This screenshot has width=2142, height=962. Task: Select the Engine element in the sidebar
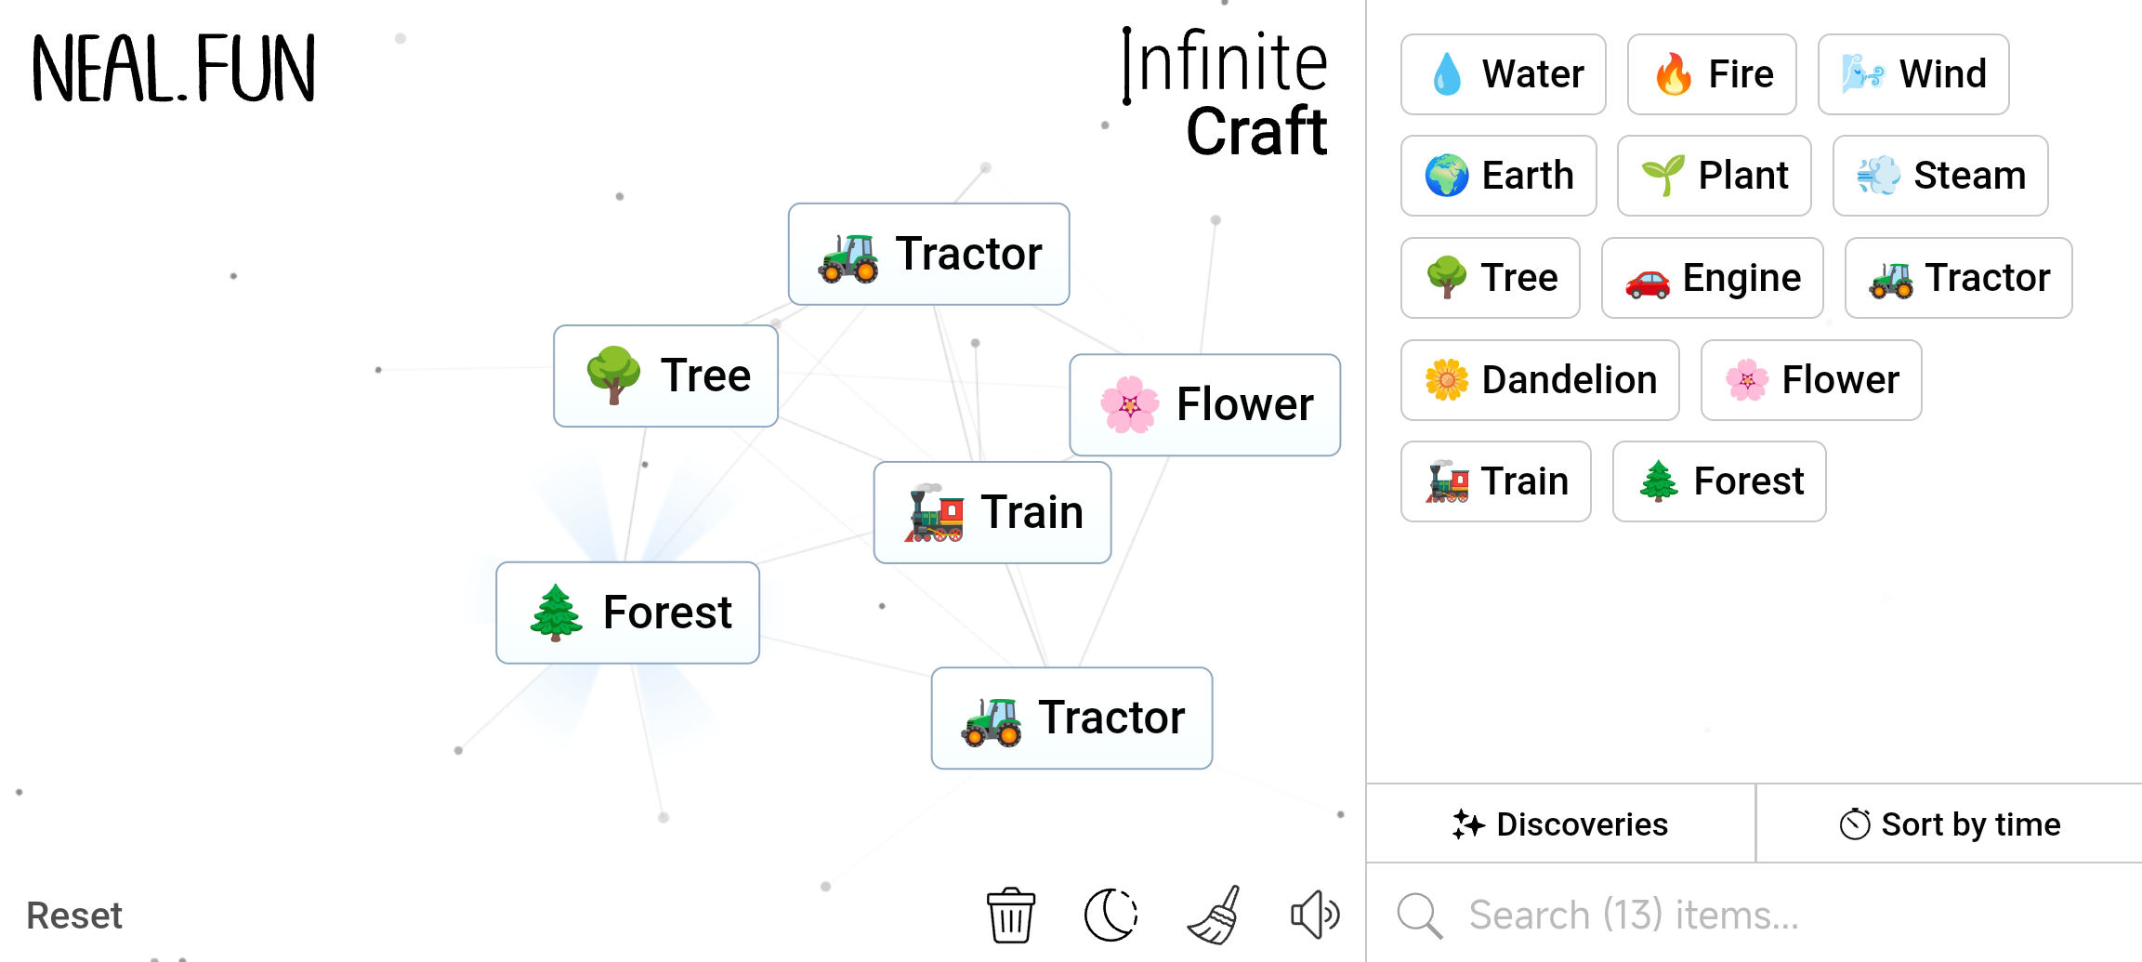click(1712, 278)
